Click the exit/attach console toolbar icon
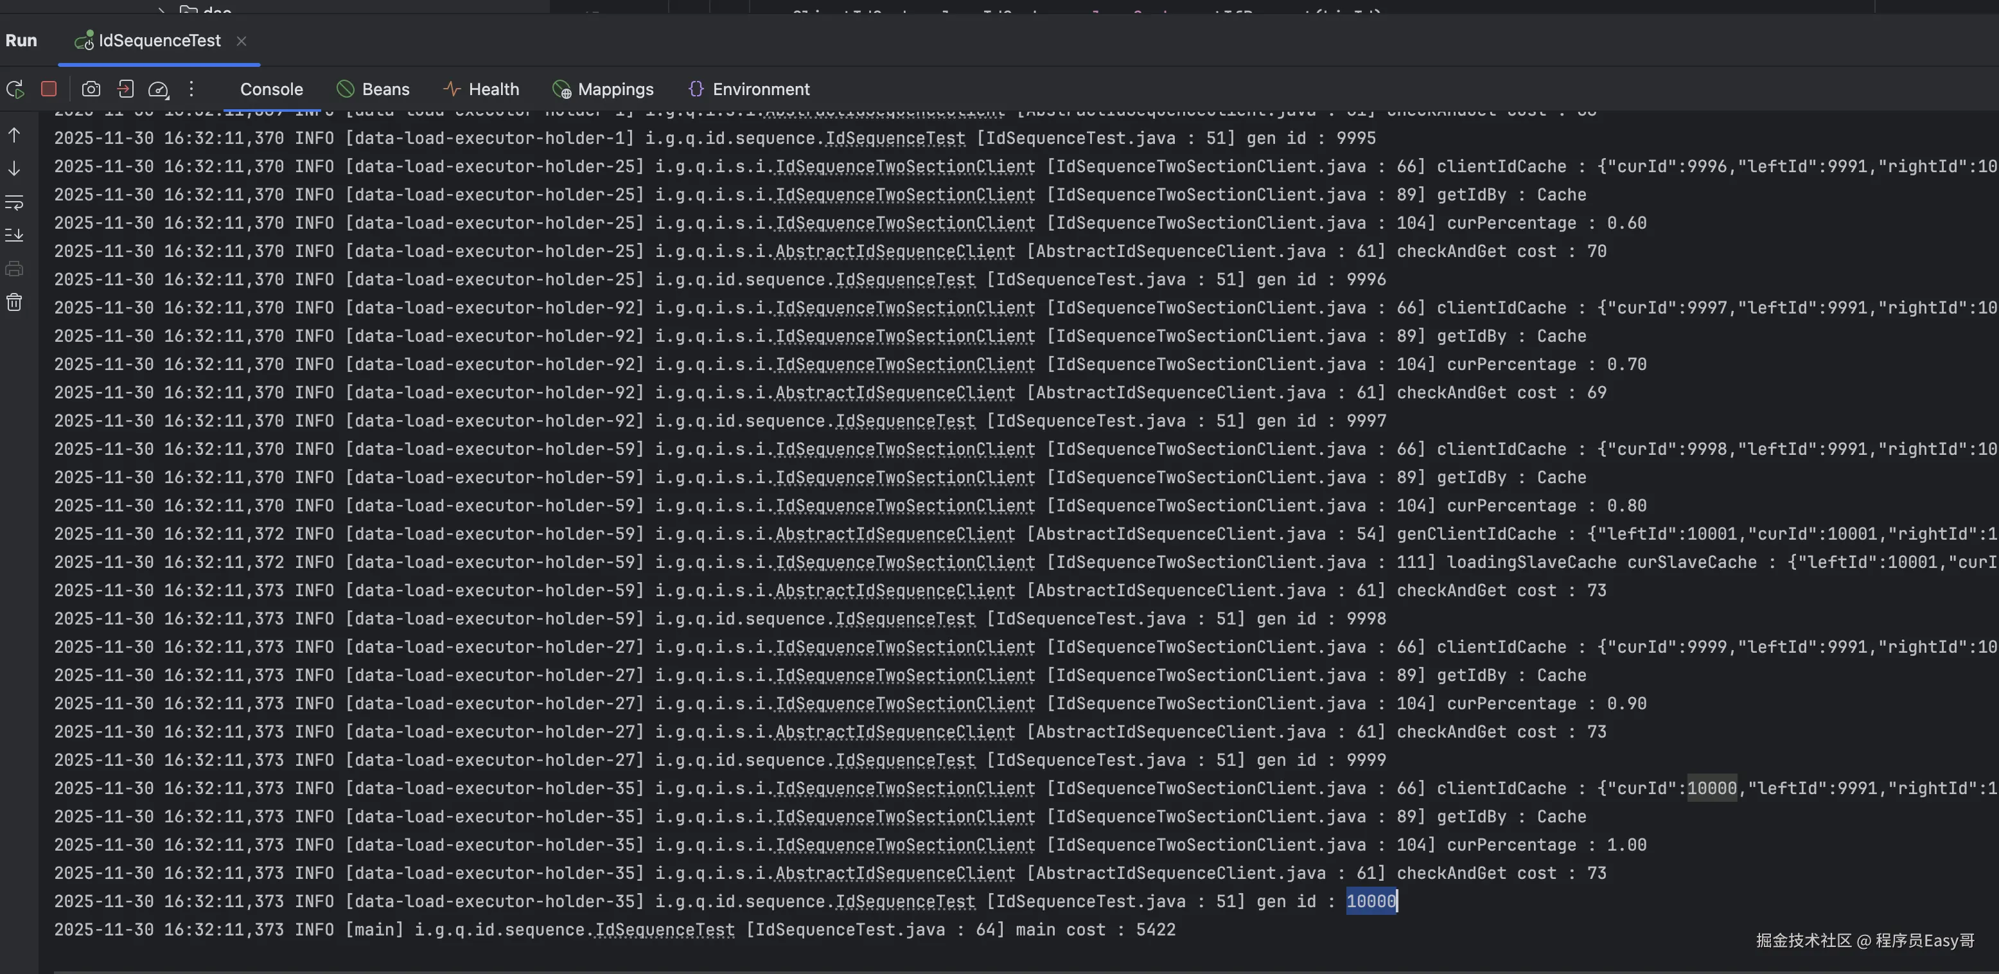Viewport: 1999px width, 974px height. [x=125, y=89]
